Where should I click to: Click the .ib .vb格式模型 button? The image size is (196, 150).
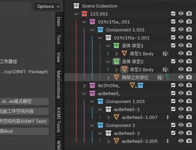click(x=24, y=101)
